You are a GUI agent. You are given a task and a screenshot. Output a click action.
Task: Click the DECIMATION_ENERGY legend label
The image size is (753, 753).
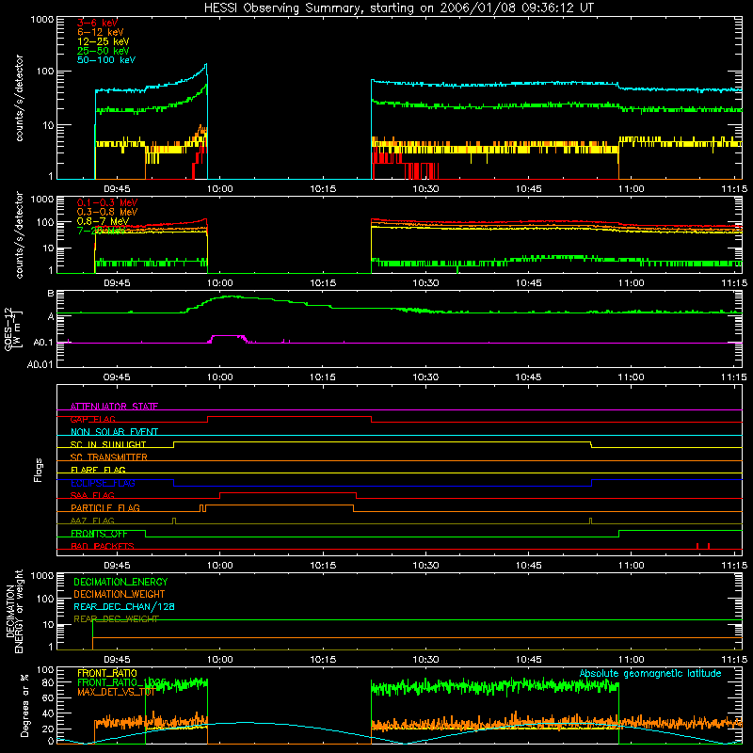coord(120,582)
